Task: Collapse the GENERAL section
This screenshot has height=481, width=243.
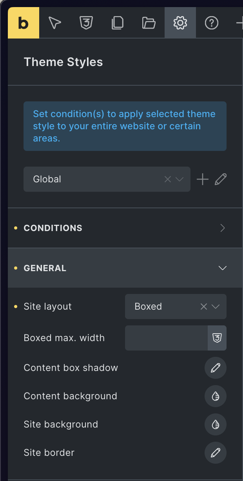Action: (x=125, y=268)
